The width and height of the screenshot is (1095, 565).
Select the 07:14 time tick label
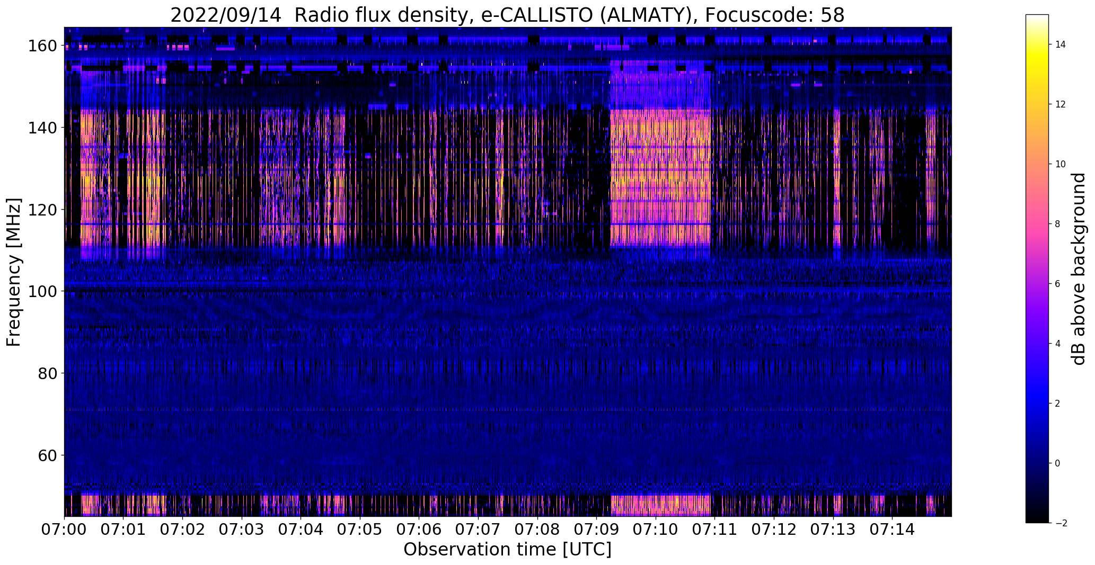coord(893,530)
